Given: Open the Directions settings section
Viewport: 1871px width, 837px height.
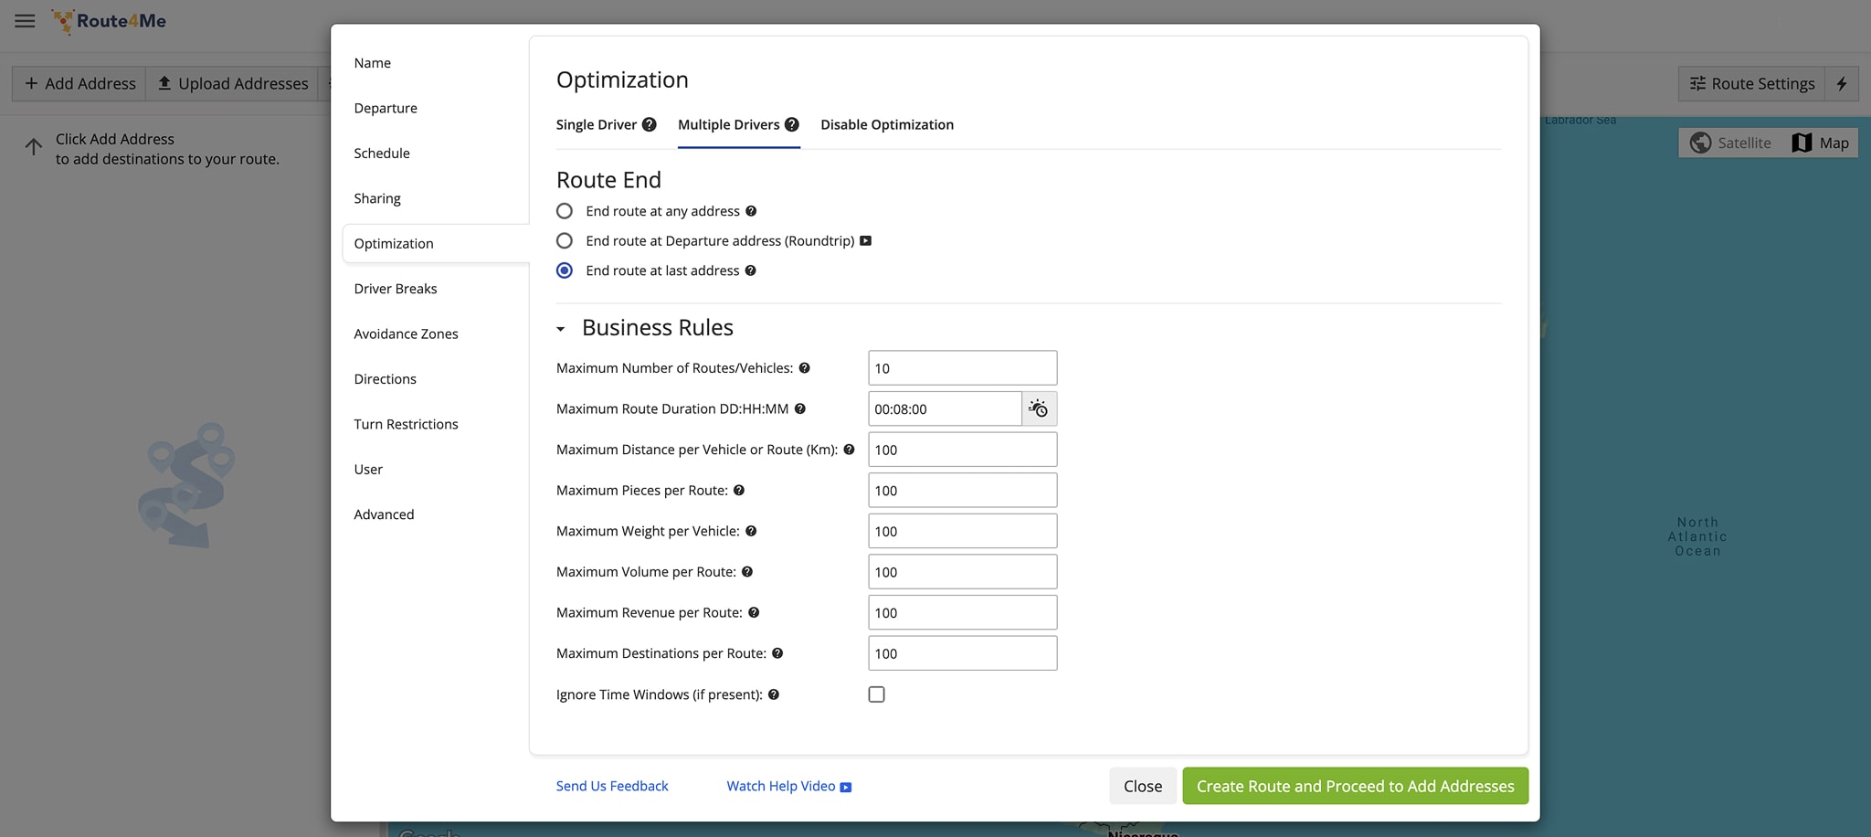Looking at the screenshot, I should point(386,379).
